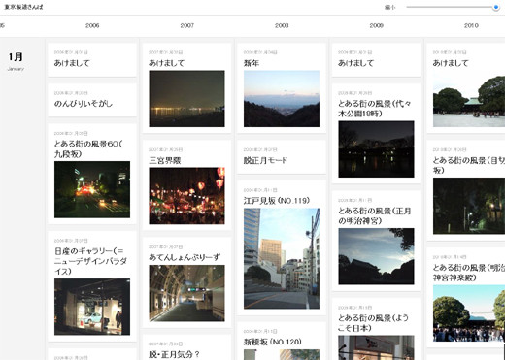Select the 2009 year header

(x=377, y=25)
